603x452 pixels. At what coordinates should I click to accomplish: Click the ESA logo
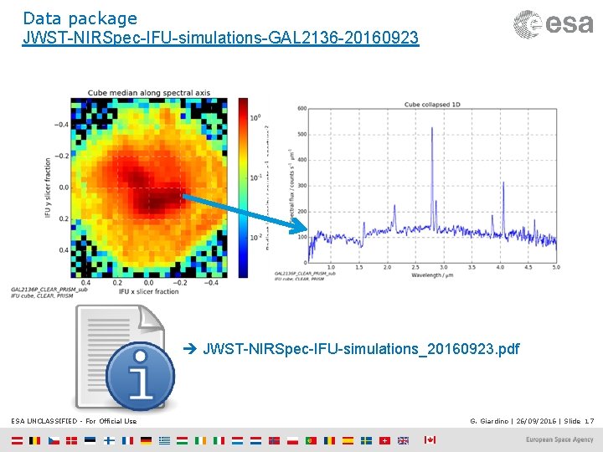click(554, 24)
